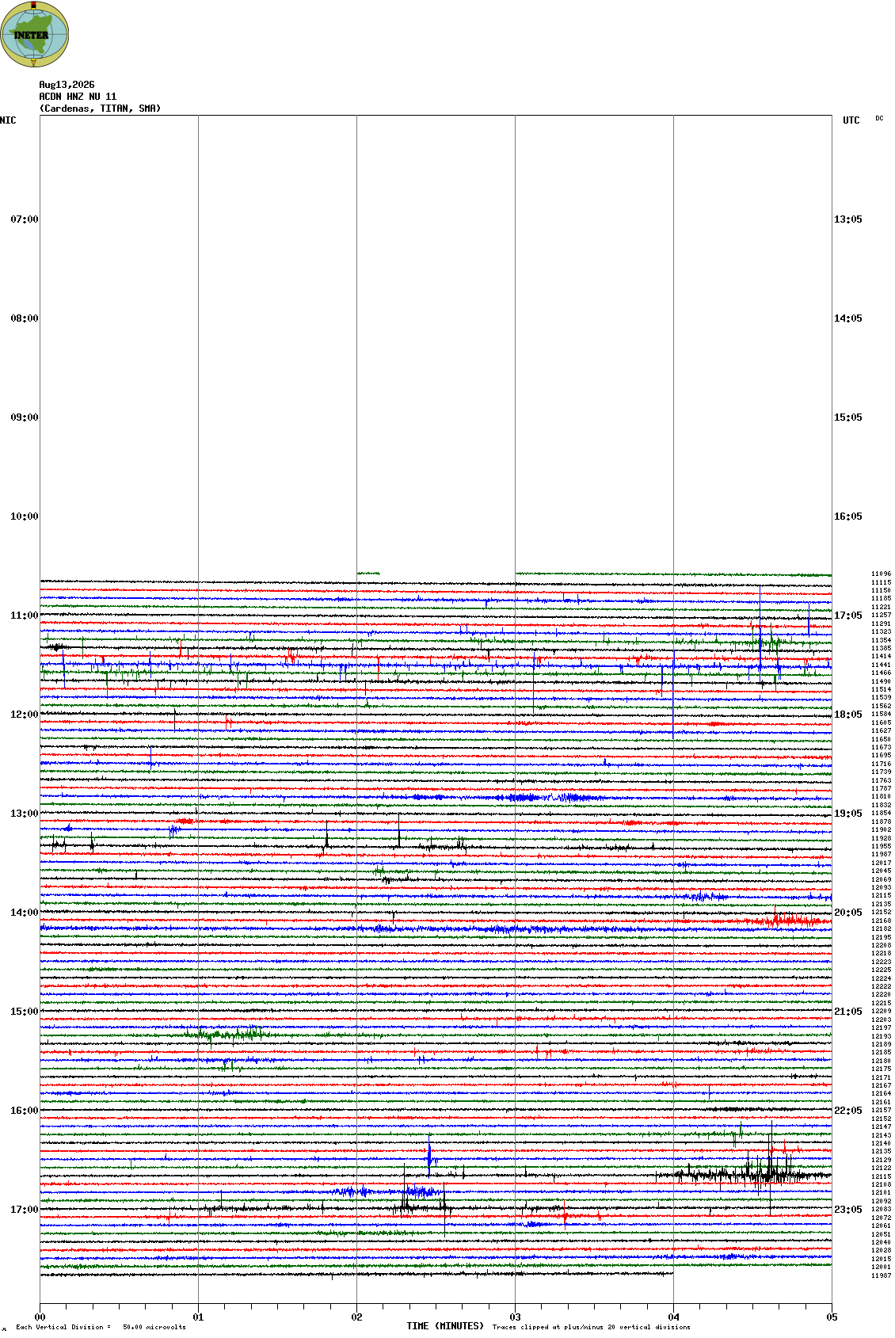Click the 17:05 UTC time label
This screenshot has height=1338, width=895.
click(848, 616)
